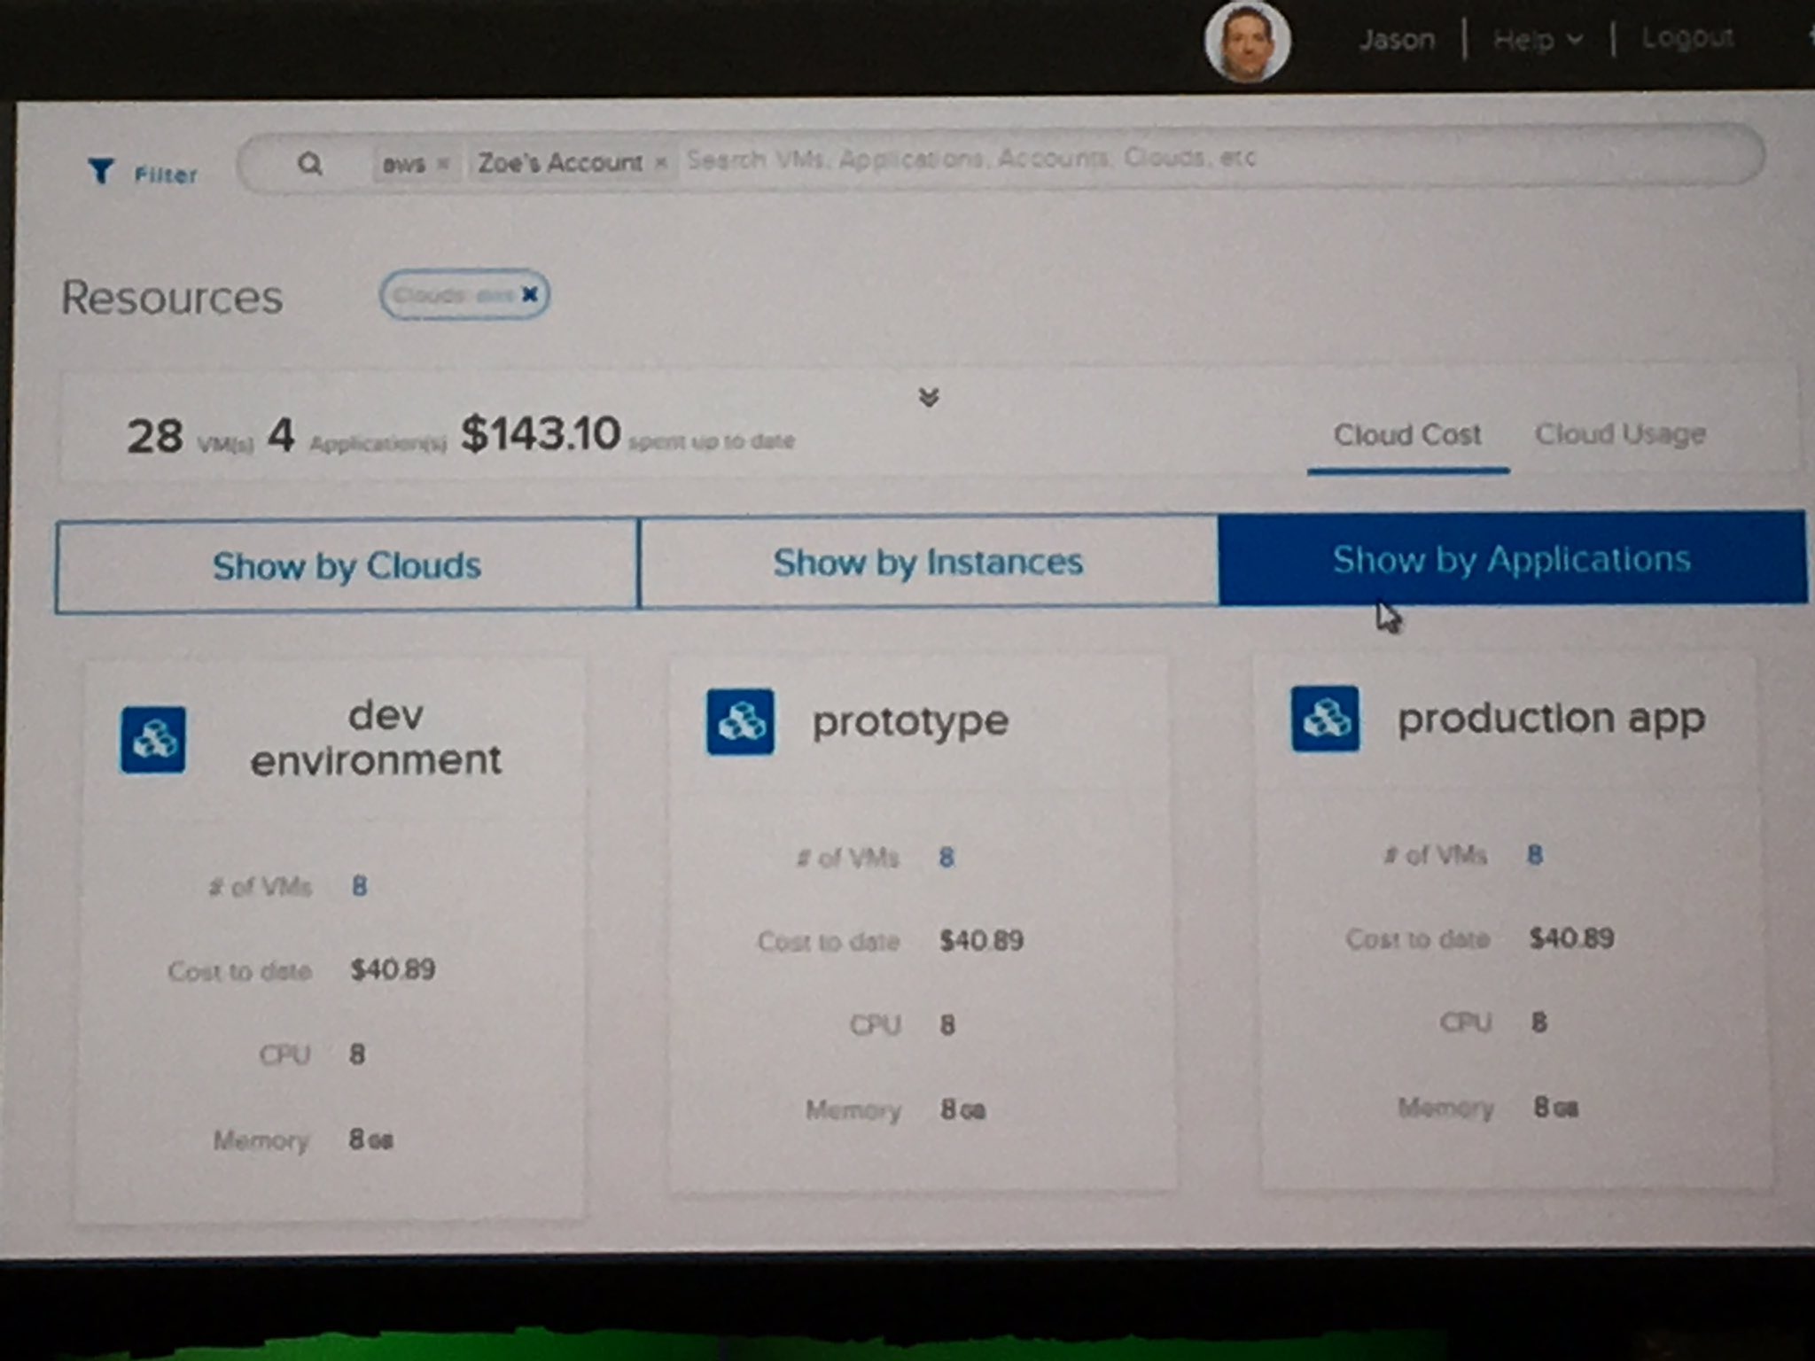Click the prototype application icon
The width and height of the screenshot is (1815, 1361).
(x=740, y=721)
